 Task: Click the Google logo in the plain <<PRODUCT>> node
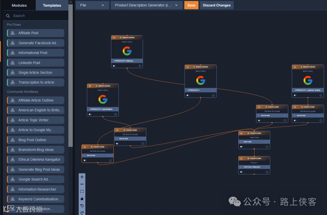tap(201, 80)
